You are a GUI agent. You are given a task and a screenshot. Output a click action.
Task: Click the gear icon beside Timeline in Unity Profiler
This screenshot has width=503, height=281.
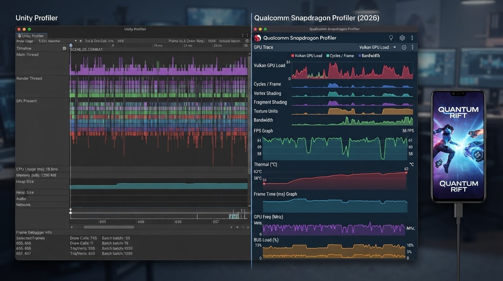[64, 48]
